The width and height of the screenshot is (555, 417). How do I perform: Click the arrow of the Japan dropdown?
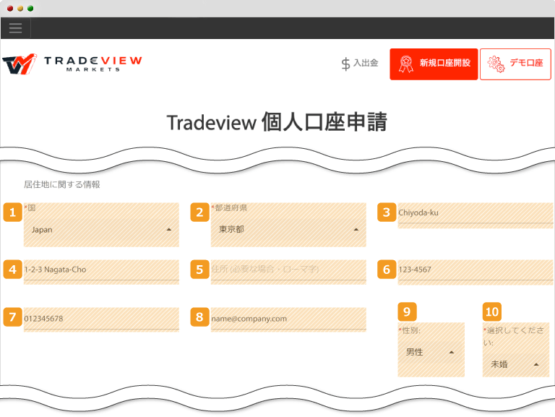coord(169,230)
